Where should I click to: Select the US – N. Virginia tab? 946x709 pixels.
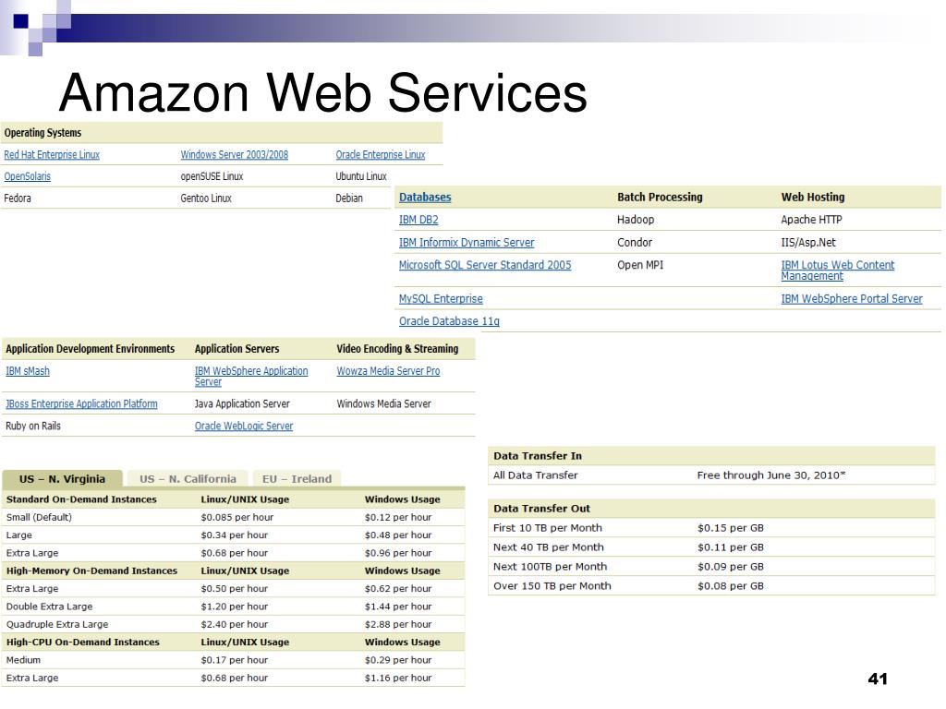pos(62,479)
